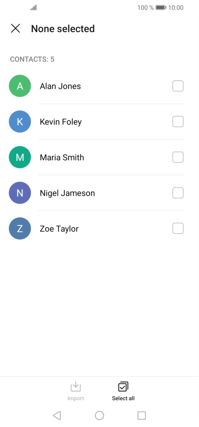Tap the Nigel Jameson contact name
199x427 pixels.
[67, 193]
